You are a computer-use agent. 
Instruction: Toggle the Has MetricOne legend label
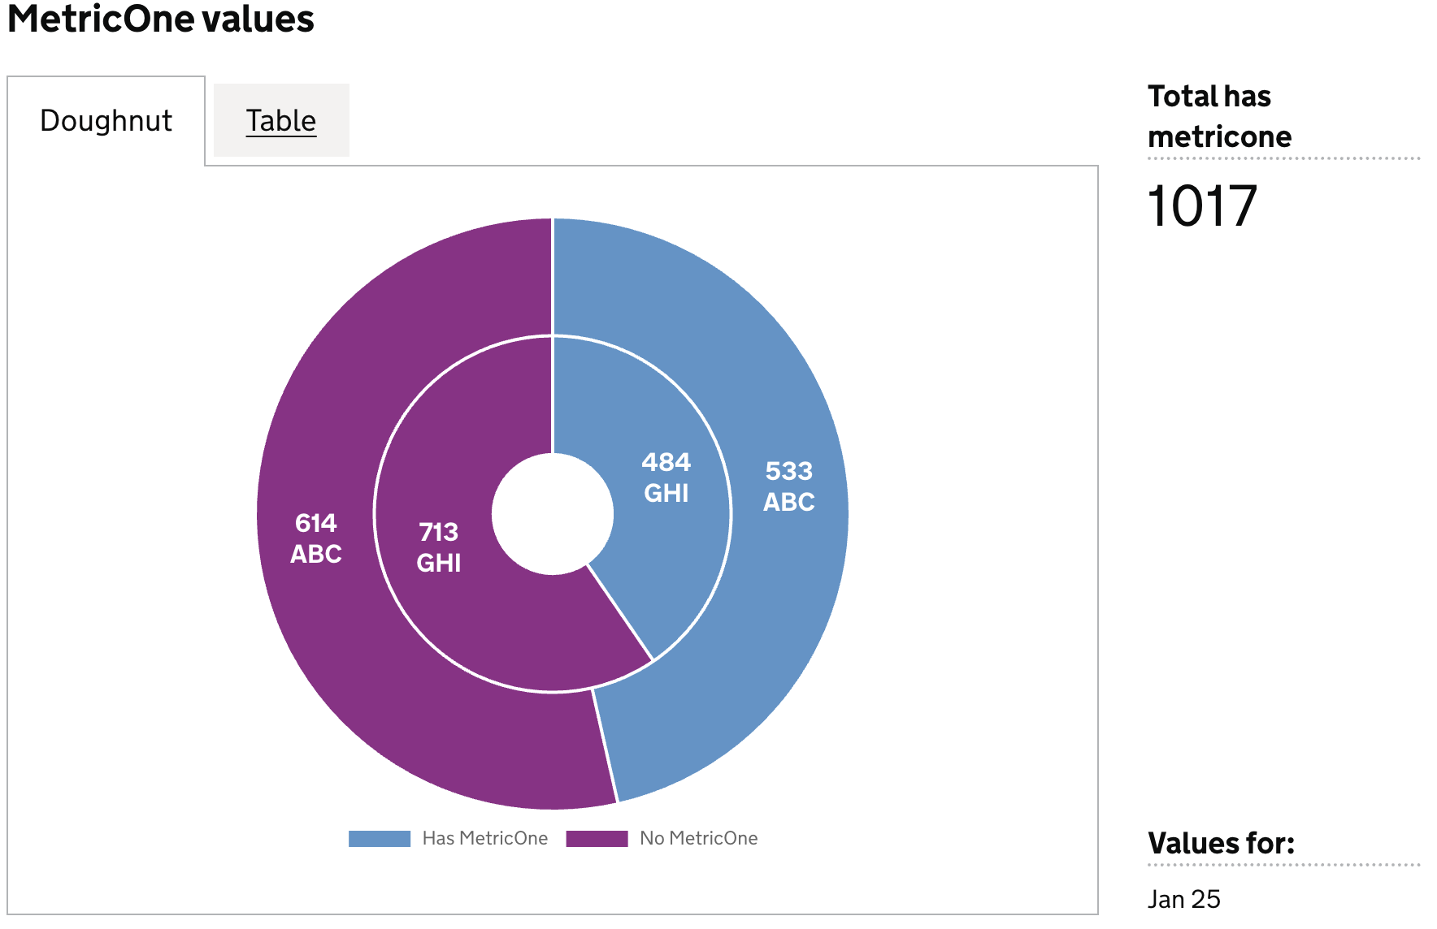click(x=484, y=839)
